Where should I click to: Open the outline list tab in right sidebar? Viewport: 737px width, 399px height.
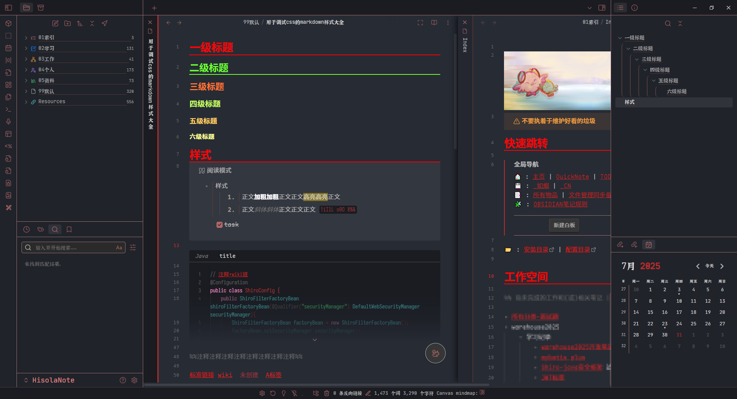620,8
